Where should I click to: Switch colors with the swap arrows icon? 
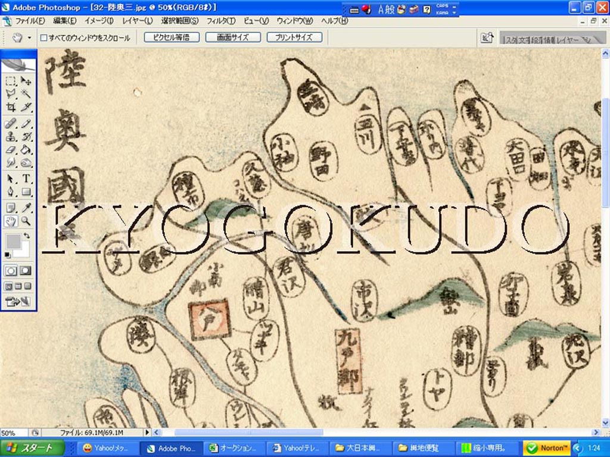coord(26,236)
